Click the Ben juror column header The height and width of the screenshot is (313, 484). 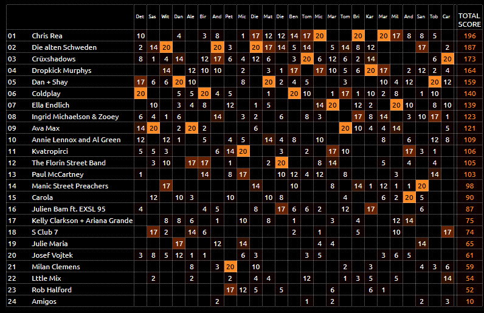293,16
